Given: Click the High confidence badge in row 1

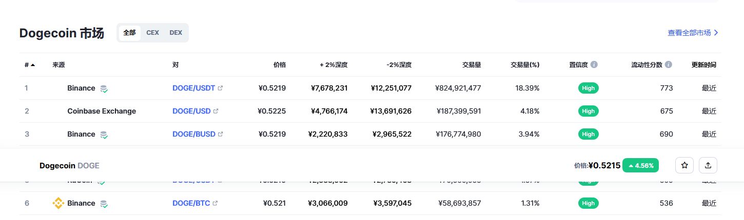Looking at the screenshot, I should 588,88.
